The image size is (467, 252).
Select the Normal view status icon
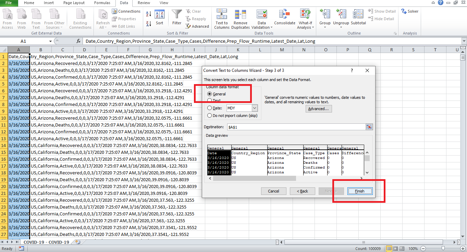point(389,249)
